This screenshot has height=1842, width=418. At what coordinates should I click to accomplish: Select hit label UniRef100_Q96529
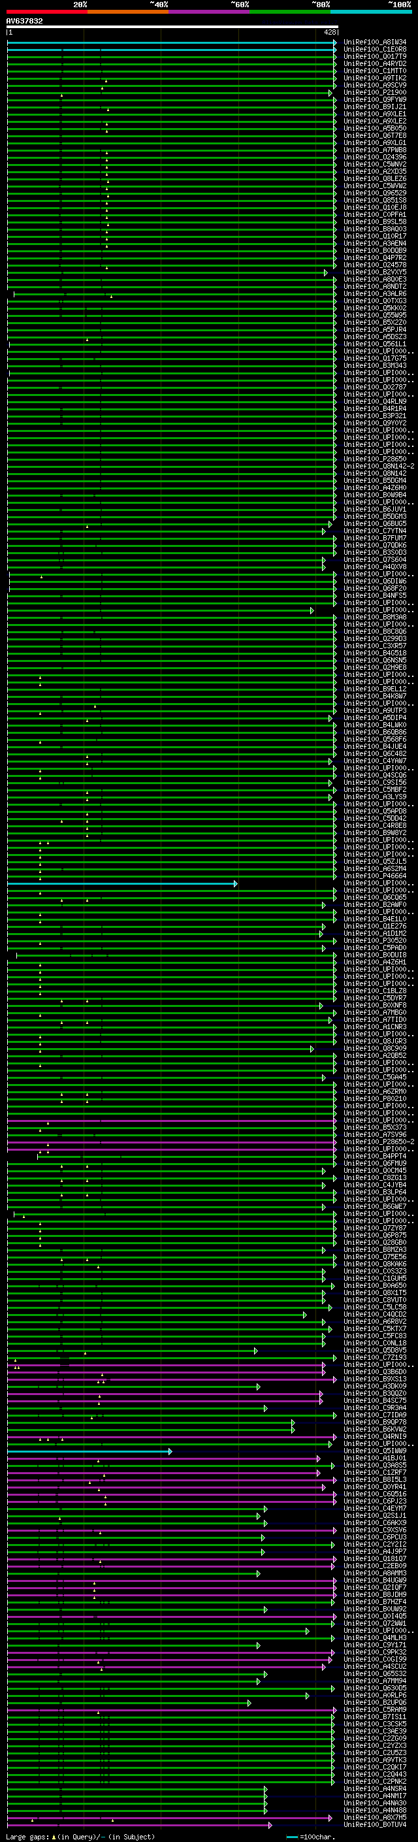click(x=375, y=193)
